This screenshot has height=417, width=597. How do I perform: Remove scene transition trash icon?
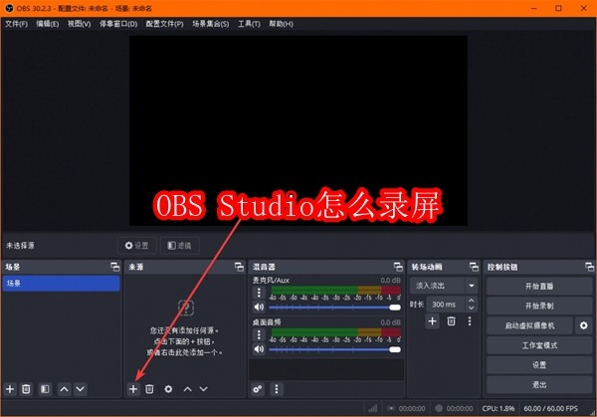pos(451,321)
